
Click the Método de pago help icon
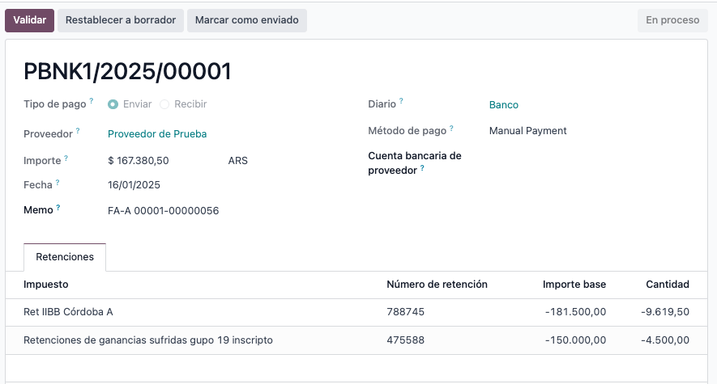(451, 128)
